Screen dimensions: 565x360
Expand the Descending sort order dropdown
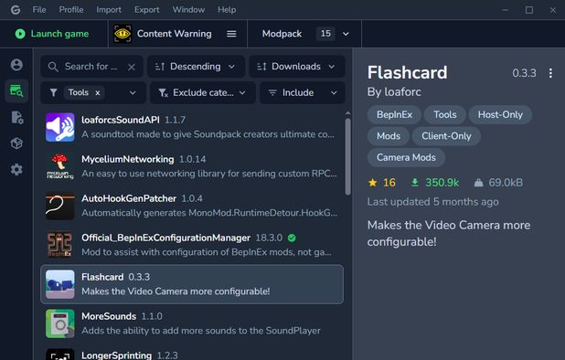196,67
